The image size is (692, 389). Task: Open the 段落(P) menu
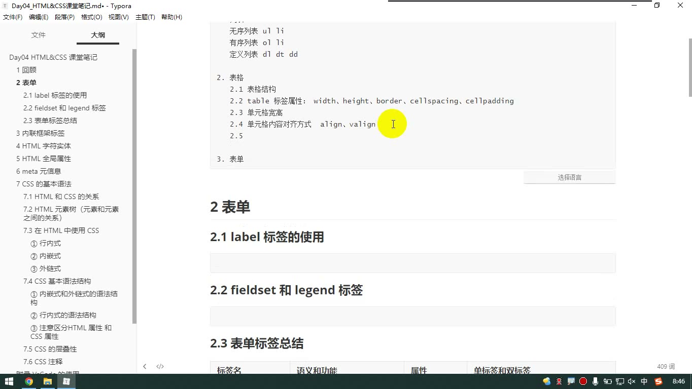(x=64, y=17)
